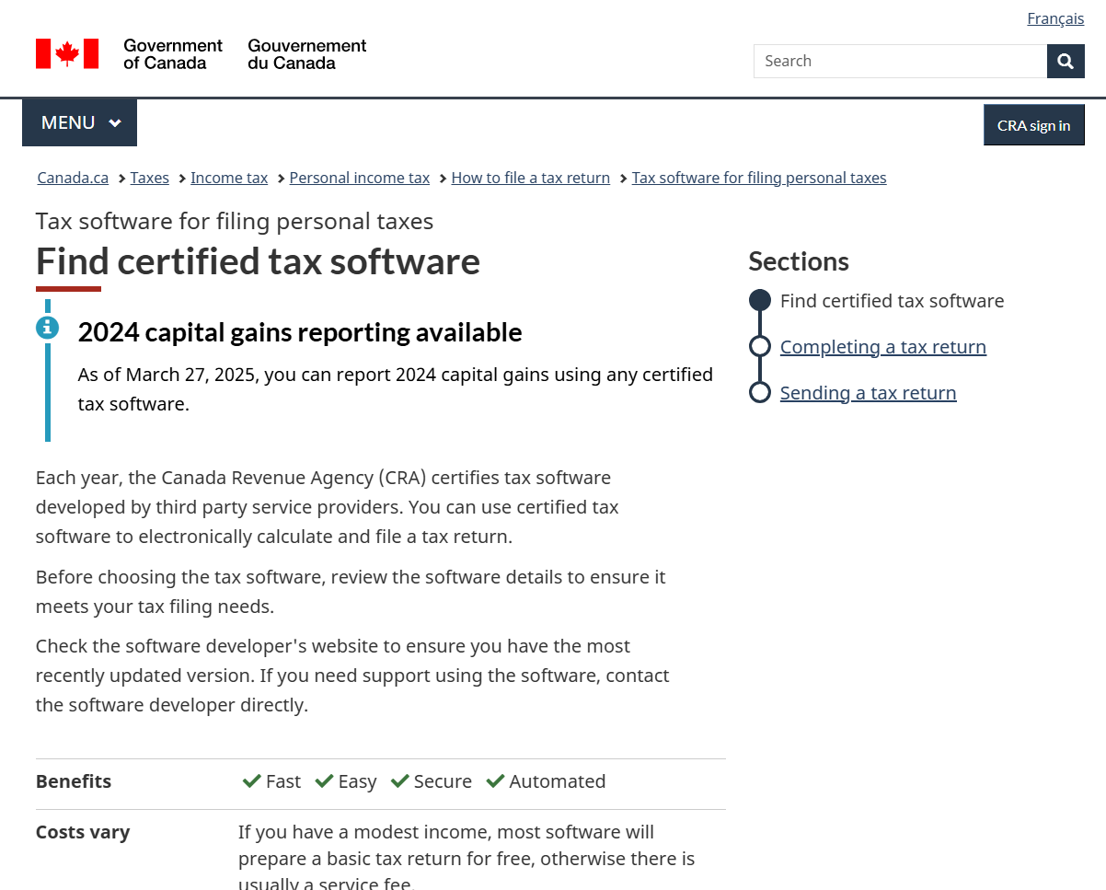Expand the MENU dropdown
Viewport: 1106px width, 890px height.
point(79,122)
